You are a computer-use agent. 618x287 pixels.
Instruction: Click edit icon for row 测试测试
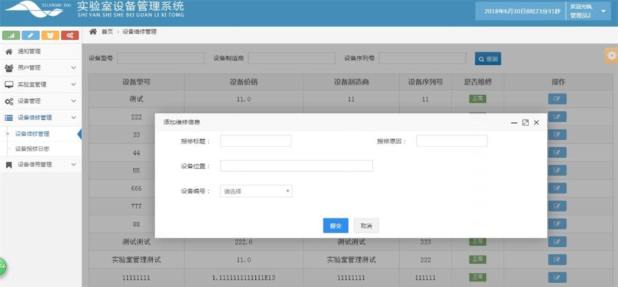coord(557,242)
